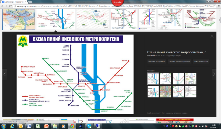Click the page vertical scrollbar thumb

tap(220, 20)
